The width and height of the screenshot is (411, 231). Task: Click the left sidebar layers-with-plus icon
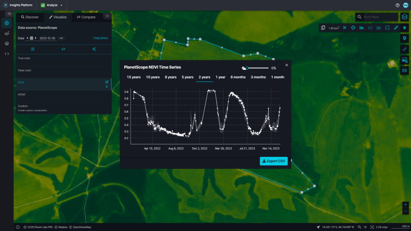click(x=7, y=33)
